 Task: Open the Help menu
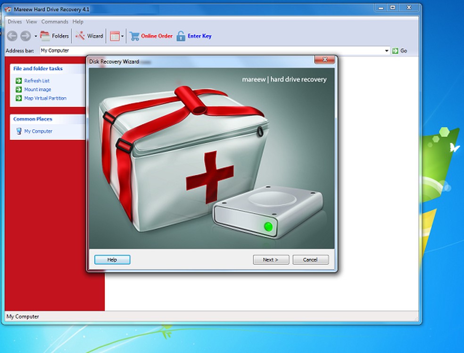pos(78,22)
